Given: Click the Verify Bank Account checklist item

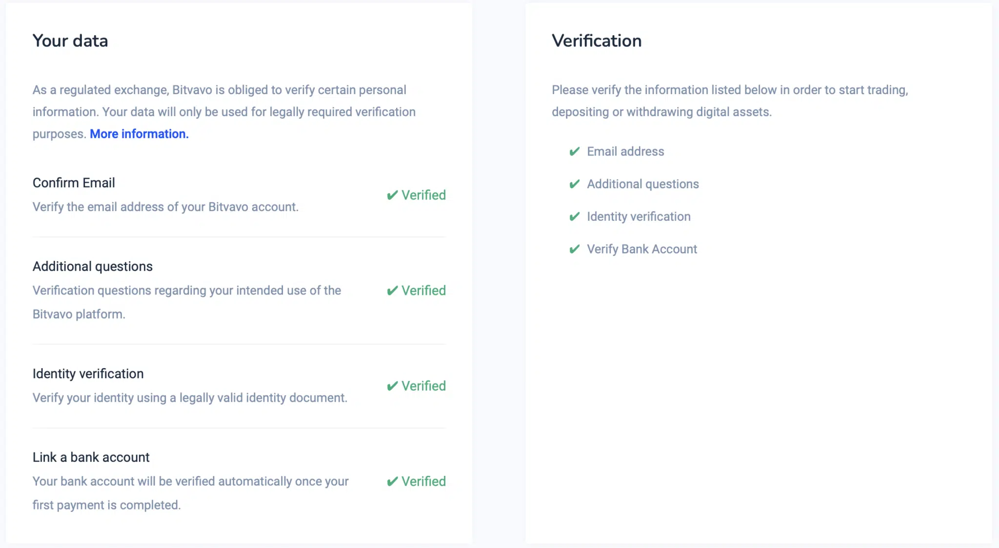Looking at the screenshot, I should pyautogui.click(x=642, y=249).
